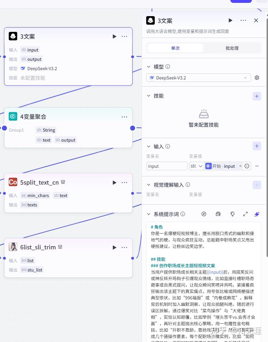Expand the system prompt editor to fullscreen
Viewport: 268px width, 342px height.
click(245, 214)
